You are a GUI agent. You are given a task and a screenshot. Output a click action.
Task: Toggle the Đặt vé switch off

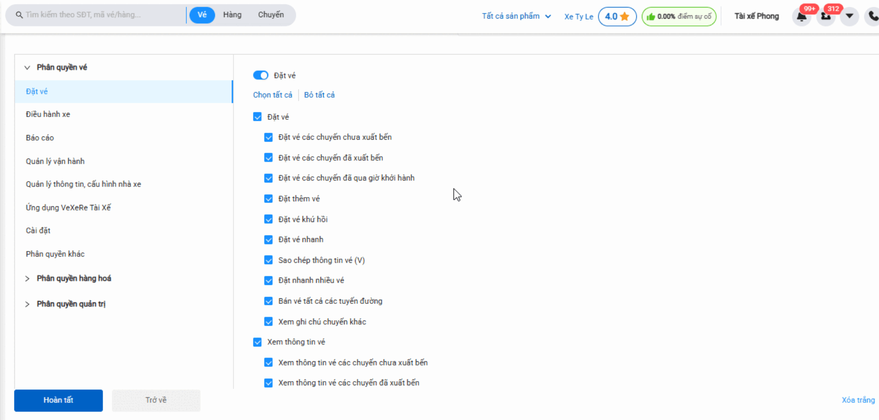[x=260, y=75]
